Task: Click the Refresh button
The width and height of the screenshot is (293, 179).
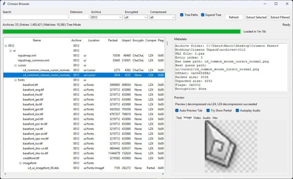Action: [x=234, y=17]
